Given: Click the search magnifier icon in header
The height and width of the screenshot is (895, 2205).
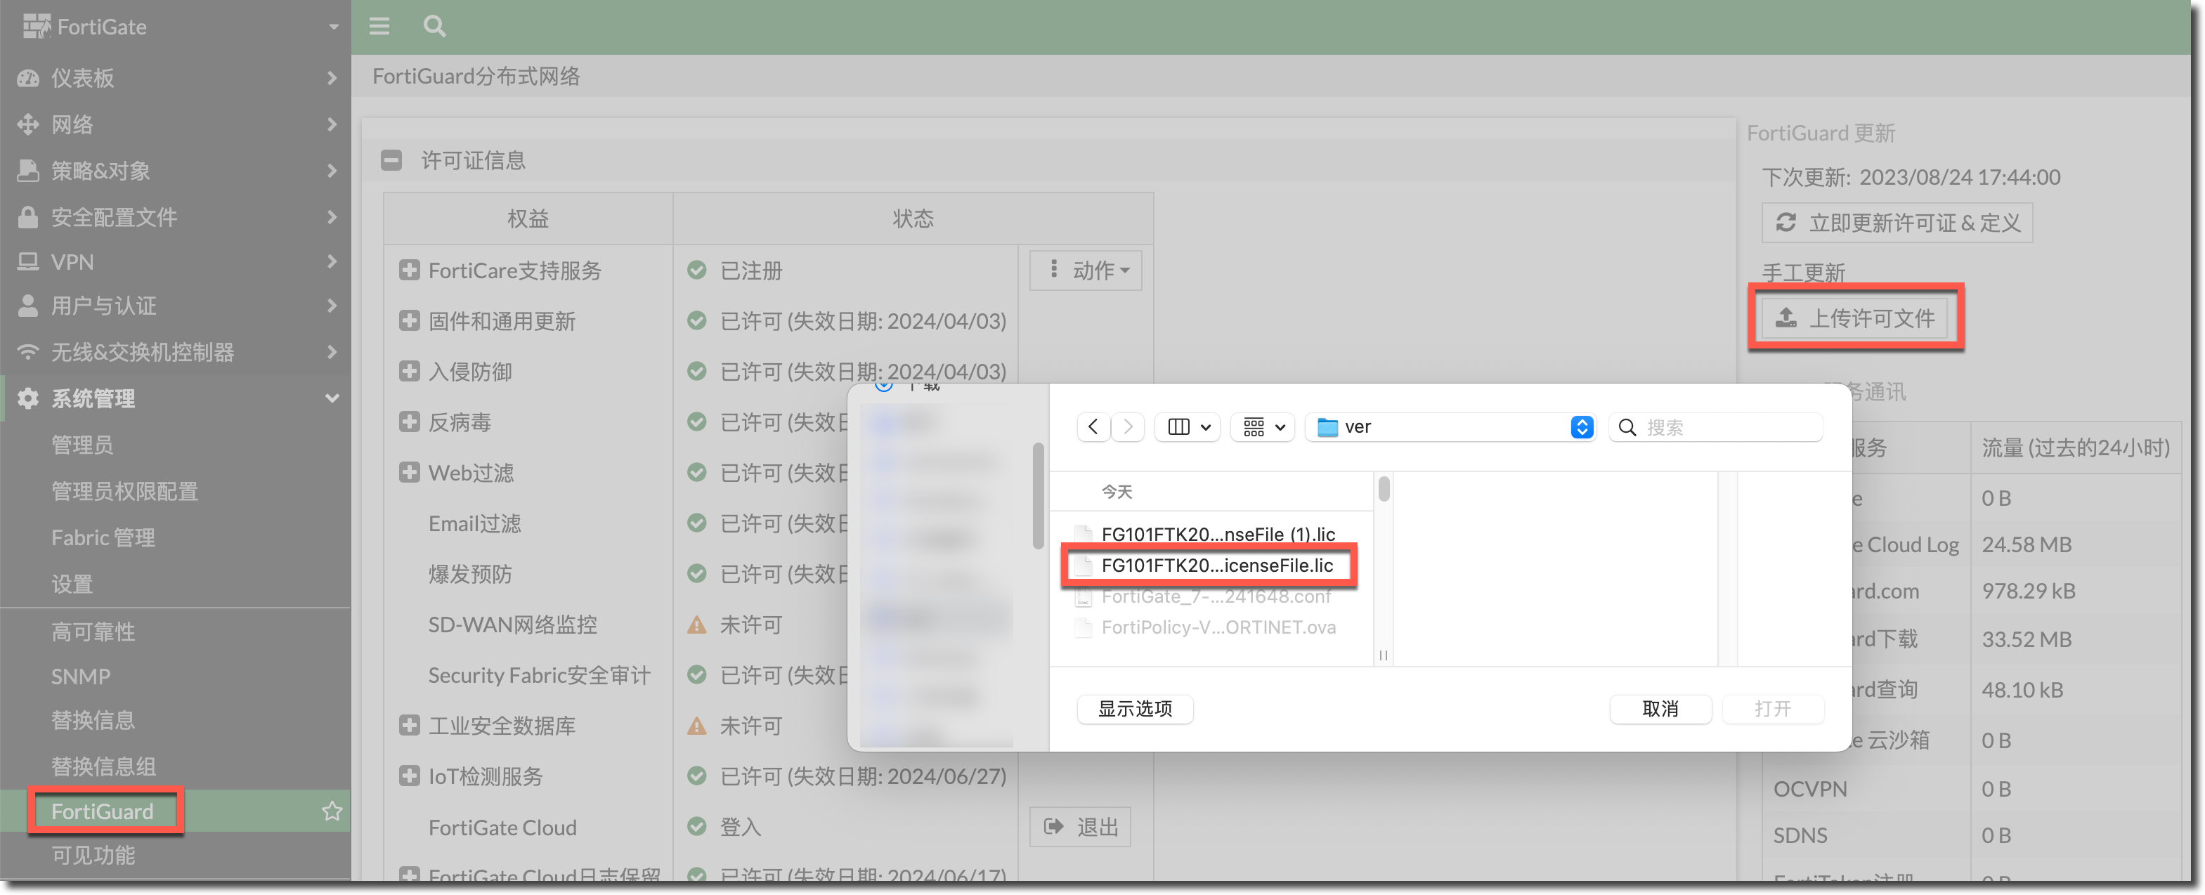Looking at the screenshot, I should pos(434,27).
